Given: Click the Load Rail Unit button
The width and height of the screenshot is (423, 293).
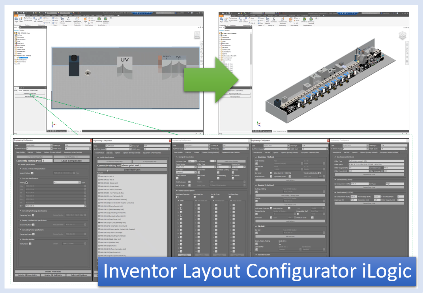Looking at the screenshot, I should pyautogui.click(x=132, y=169).
